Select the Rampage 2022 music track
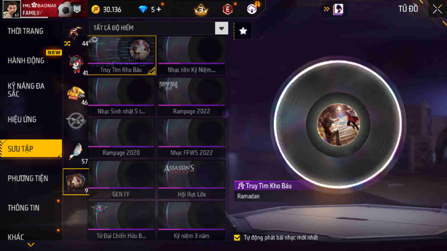 191,97
